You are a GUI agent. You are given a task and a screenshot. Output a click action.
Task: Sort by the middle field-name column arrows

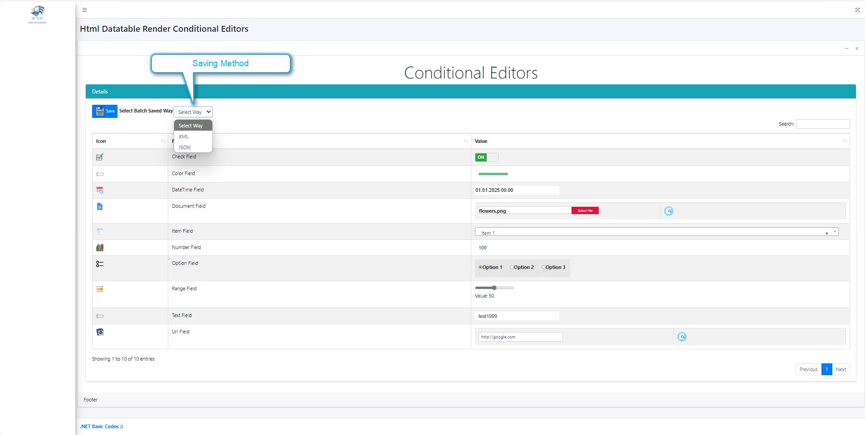[x=466, y=141]
